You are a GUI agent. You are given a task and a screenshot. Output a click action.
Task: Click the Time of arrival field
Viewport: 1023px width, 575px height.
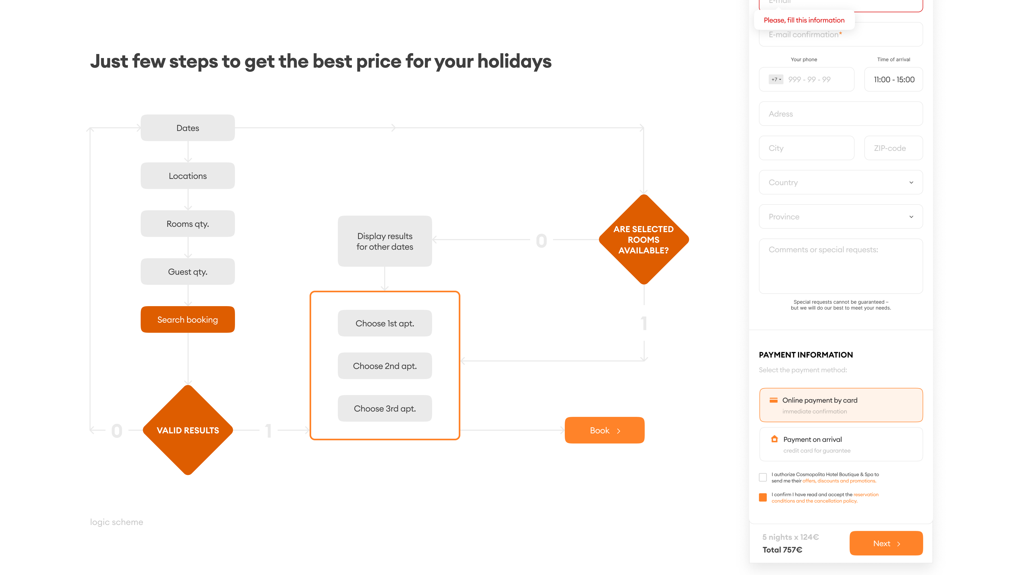pos(894,79)
